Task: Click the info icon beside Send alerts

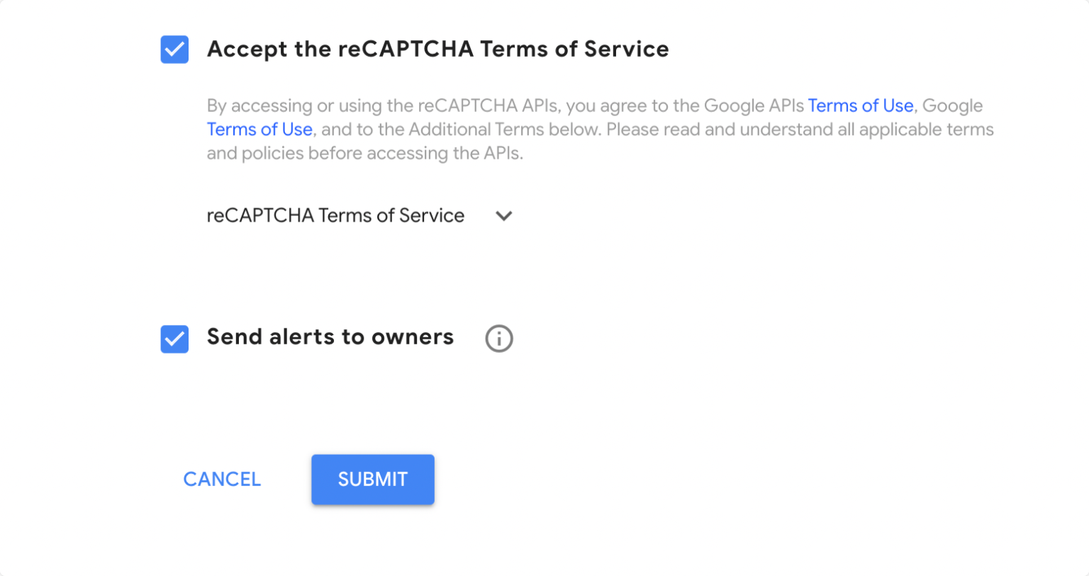Action: 498,339
